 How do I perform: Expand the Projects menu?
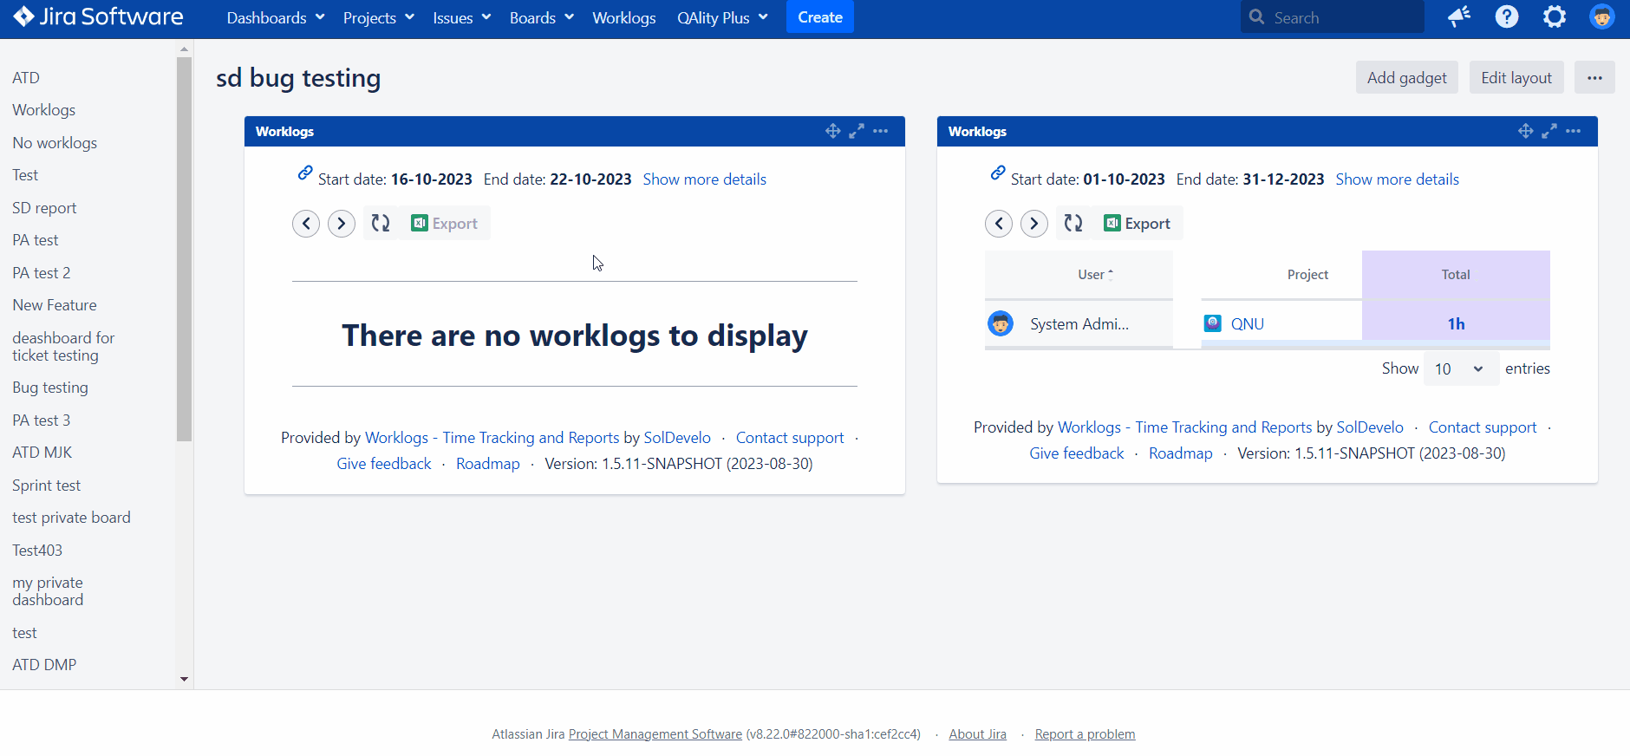(379, 17)
